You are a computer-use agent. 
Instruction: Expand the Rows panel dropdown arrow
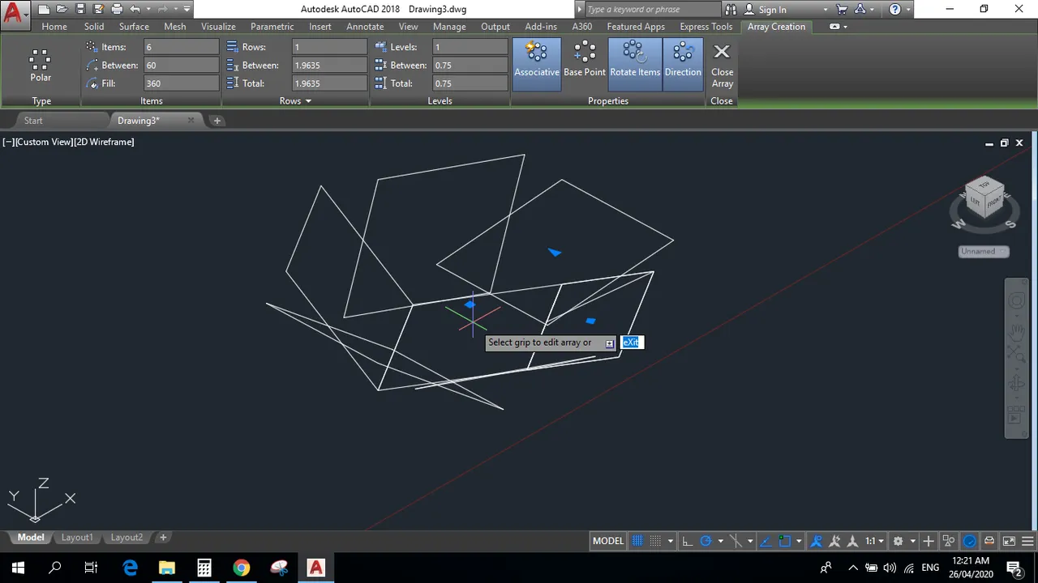tap(308, 101)
